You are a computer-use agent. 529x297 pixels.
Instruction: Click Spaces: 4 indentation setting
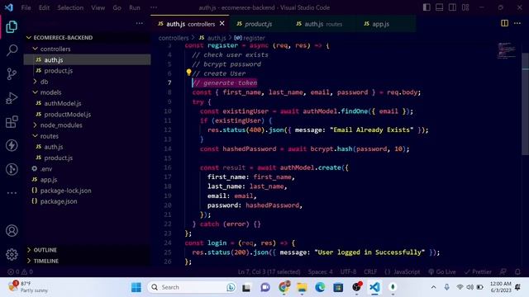(320, 271)
